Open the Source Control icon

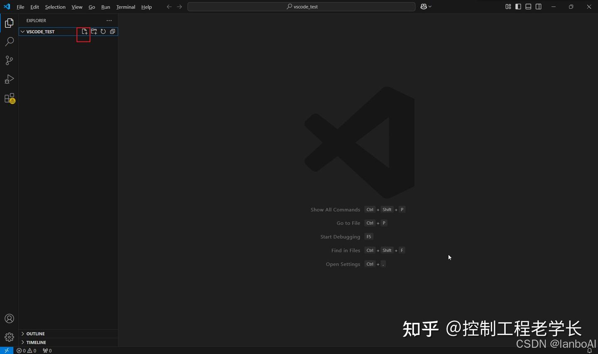[9, 60]
